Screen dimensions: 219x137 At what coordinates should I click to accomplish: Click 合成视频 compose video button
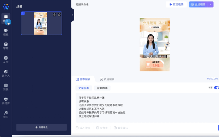(x=198, y=4)
